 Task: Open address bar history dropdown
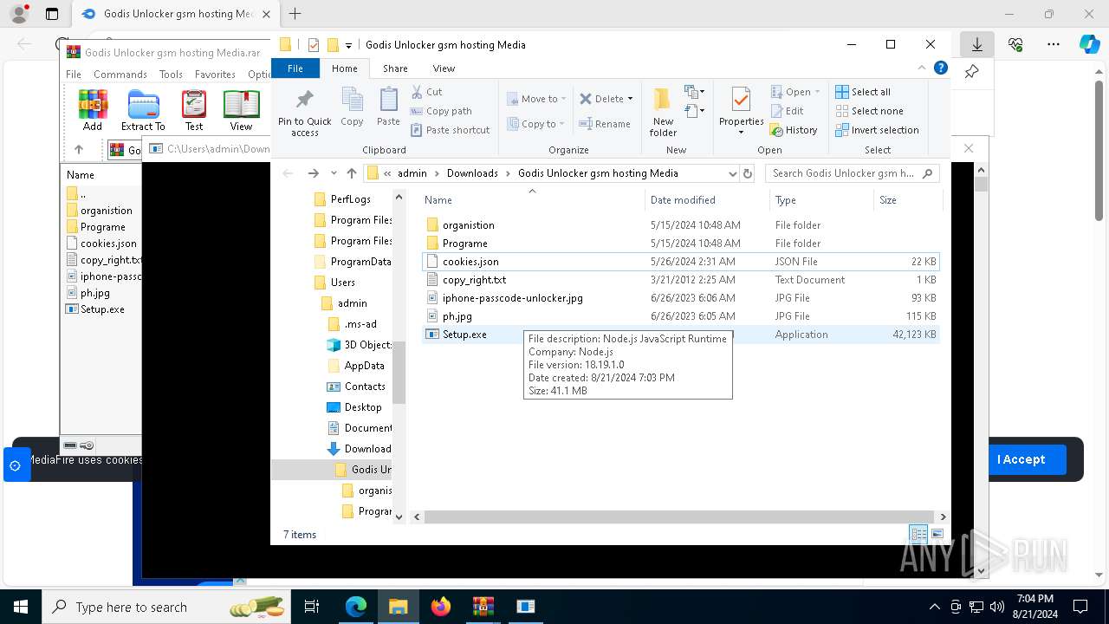733,173
